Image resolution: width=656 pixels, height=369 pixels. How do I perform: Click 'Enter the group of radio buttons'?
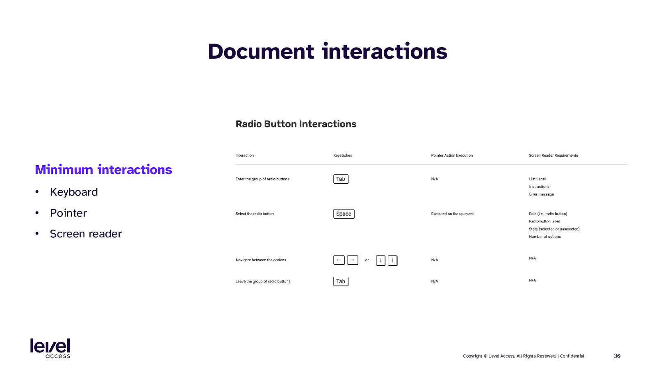(x=262, y=179)
